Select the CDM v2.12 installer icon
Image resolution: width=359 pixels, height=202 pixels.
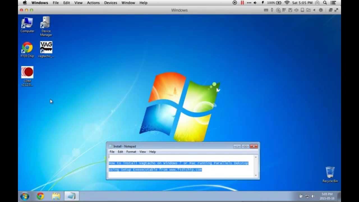[27, 76]
